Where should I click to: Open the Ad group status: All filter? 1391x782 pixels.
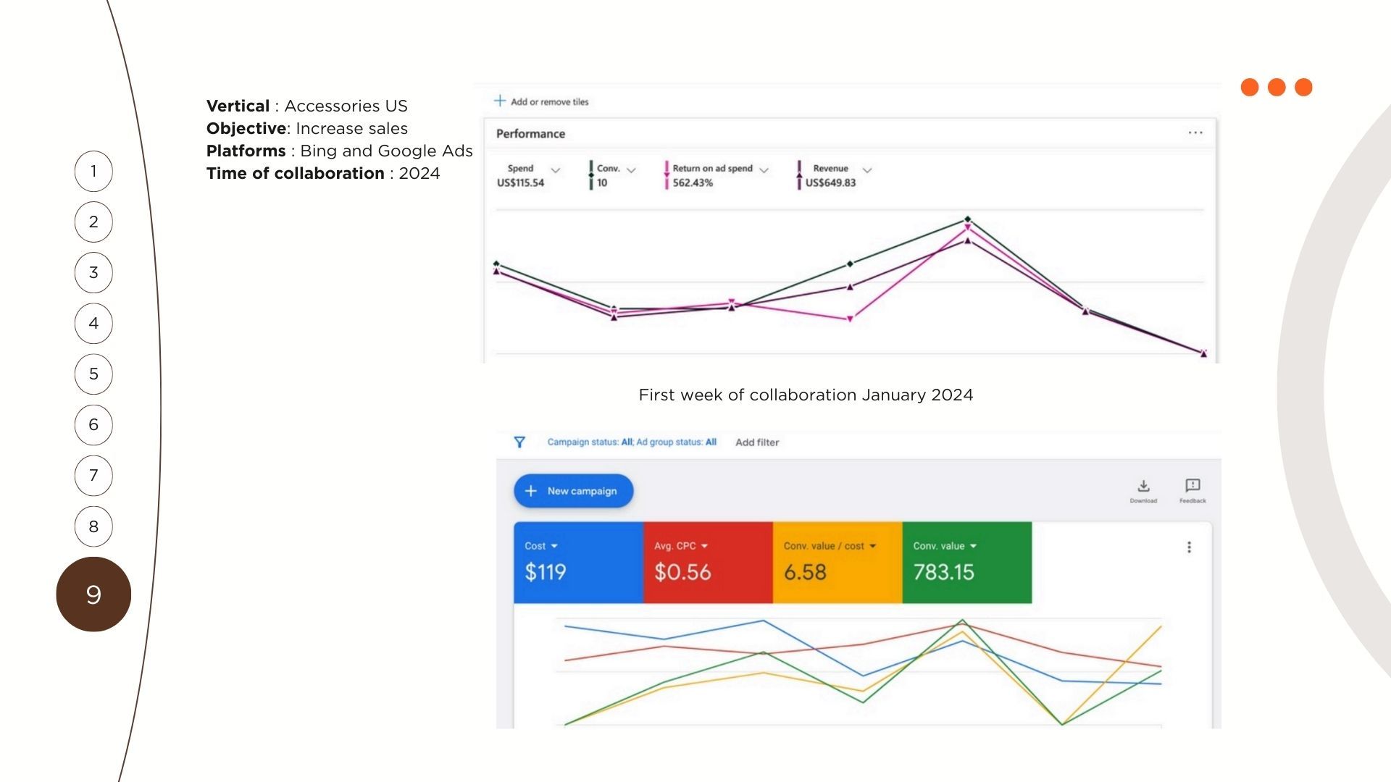(677, 442)
